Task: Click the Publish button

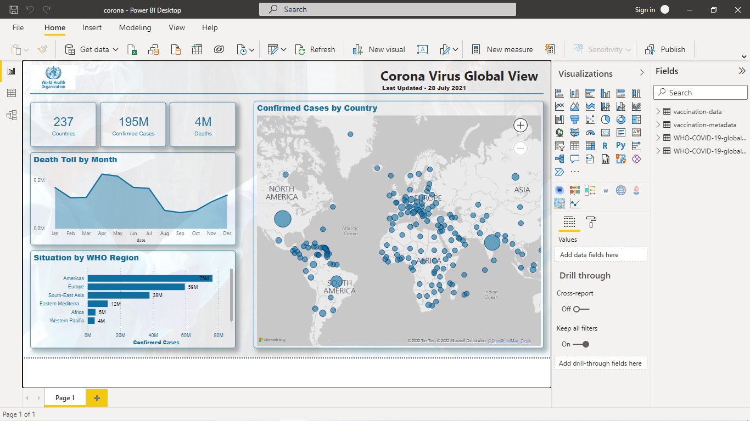Action: (x=665, y=49)
